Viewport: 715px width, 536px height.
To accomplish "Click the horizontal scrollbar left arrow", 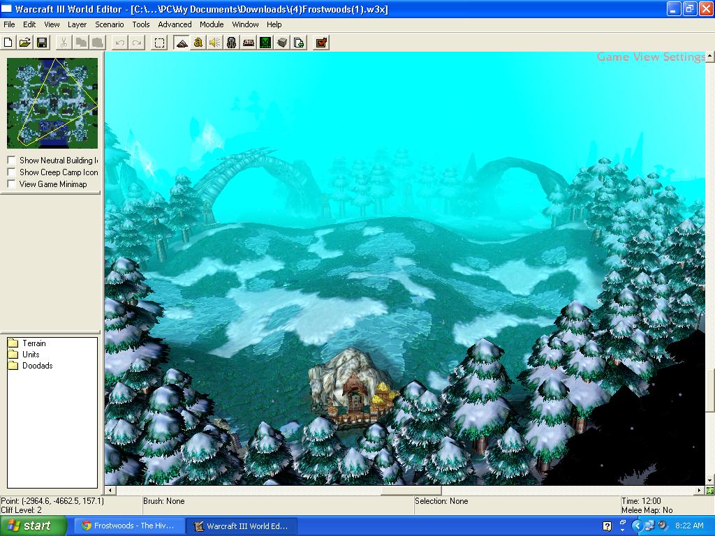I will [x=110, y=491].
